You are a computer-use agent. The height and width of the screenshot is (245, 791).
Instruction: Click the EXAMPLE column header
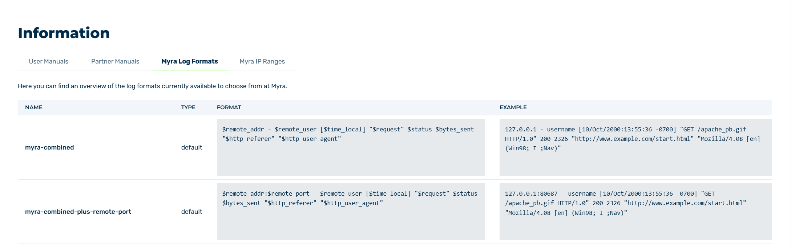click(x=513, y=107)
